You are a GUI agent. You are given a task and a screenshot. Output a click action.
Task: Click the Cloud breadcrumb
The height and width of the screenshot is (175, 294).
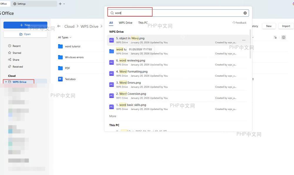(x=69, y=27)
